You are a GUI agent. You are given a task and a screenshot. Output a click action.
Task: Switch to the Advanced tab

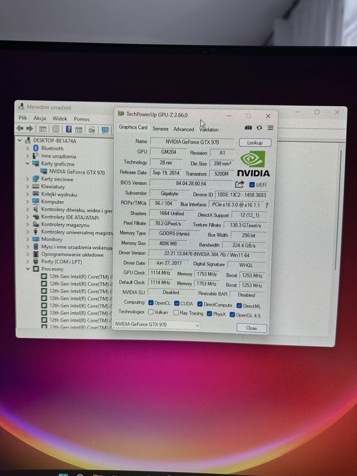click(184, 129)
